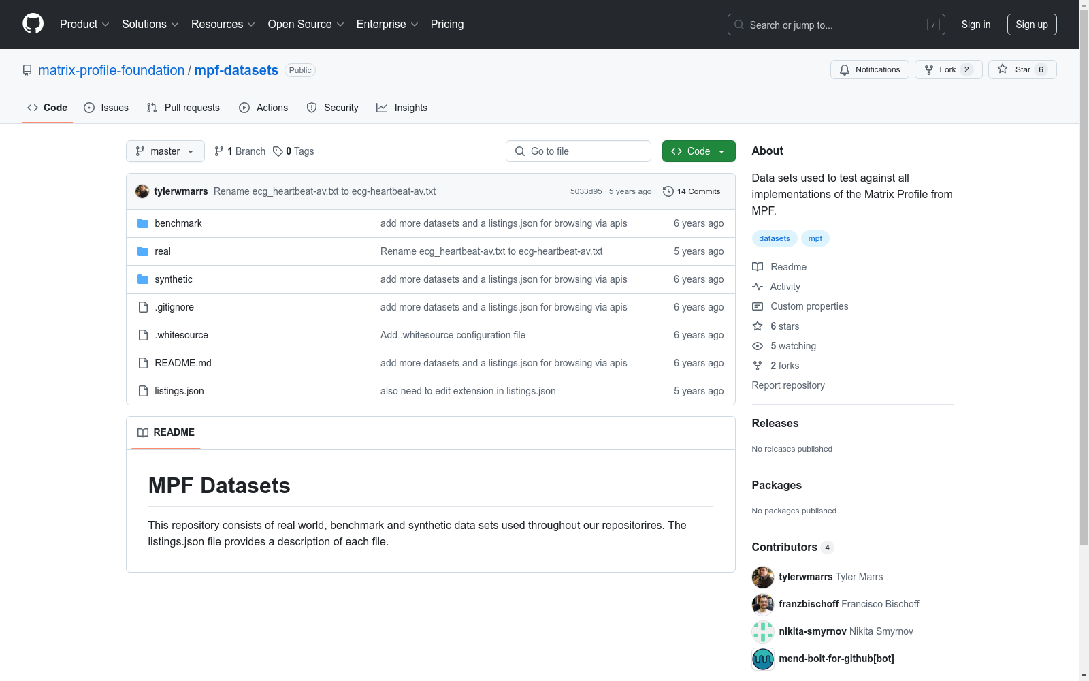Open nikita-smyrnov contributor avatar

763,631
